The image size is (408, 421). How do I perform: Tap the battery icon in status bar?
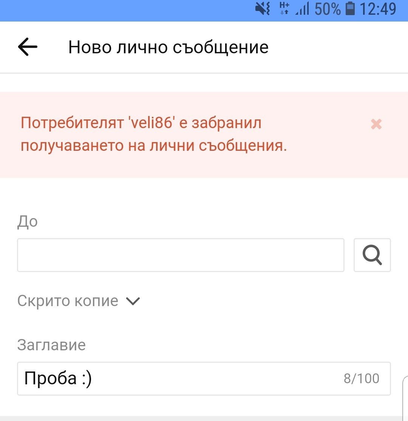[350, 9]
